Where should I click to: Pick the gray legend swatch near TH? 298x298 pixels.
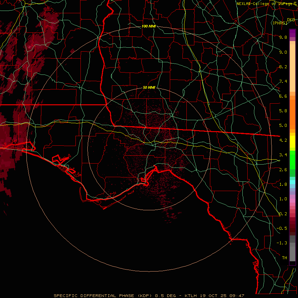pos(292,254)
